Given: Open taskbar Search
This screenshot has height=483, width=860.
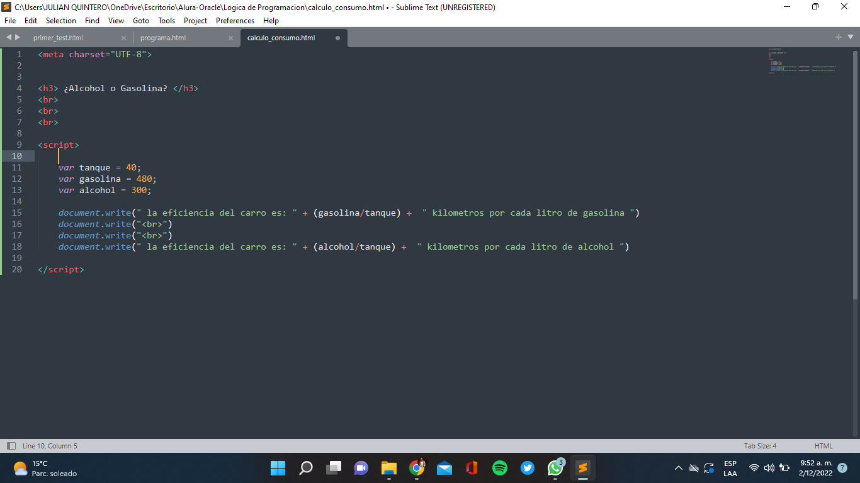Looking at the screenshot, I should (306, 468).
